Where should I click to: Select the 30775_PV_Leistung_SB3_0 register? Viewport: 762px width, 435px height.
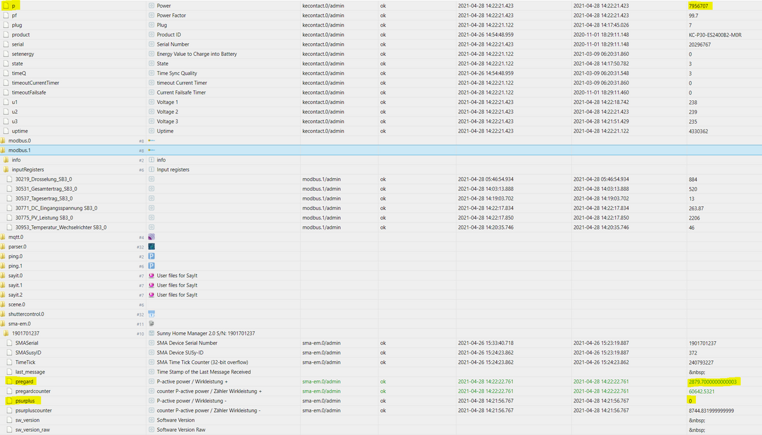[44, 217]
